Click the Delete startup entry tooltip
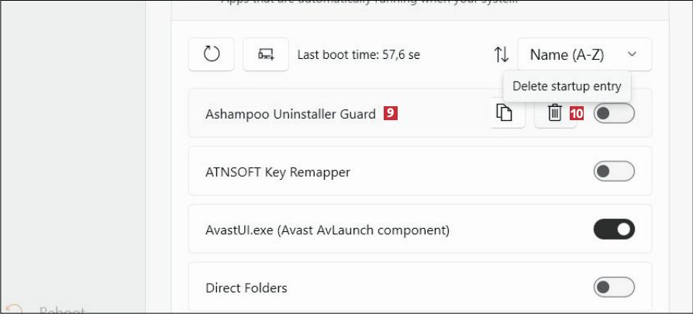This screenshot has width=693, height=314. tap(567, 85)
